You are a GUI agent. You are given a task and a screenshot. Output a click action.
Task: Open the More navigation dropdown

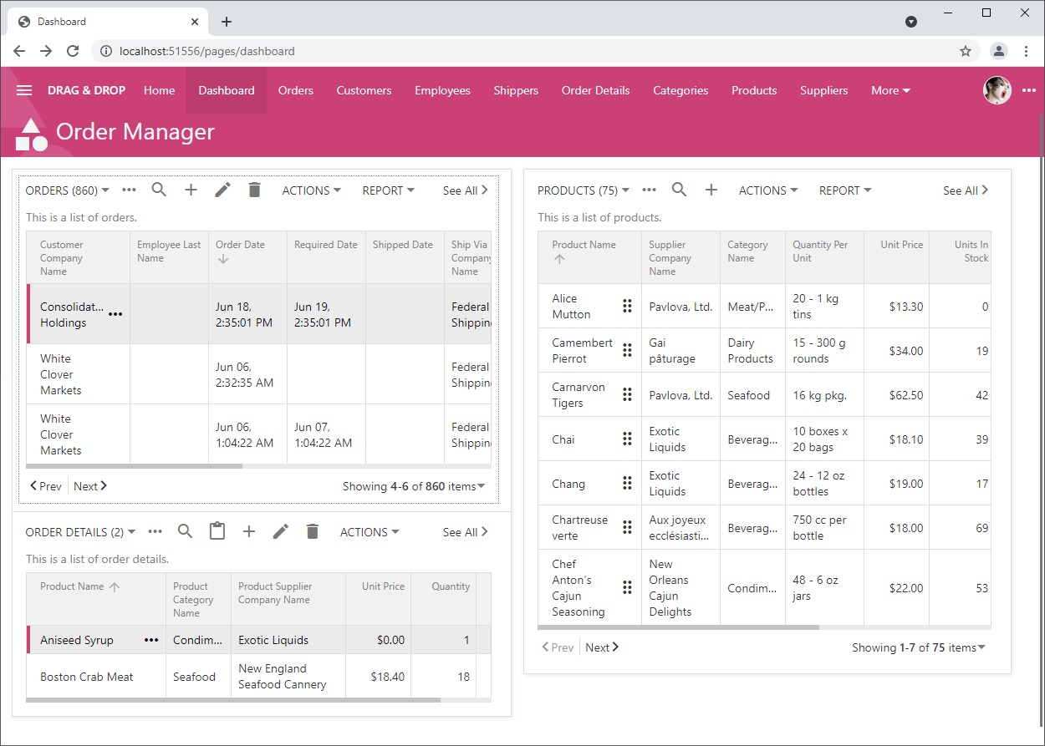tap(890, 90)
